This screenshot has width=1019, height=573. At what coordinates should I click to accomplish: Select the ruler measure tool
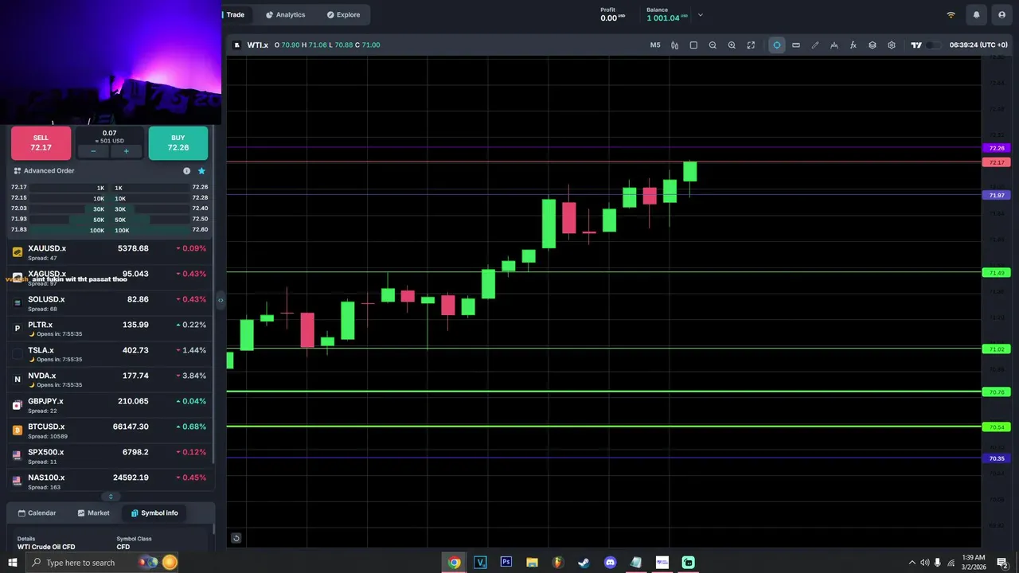796,45
